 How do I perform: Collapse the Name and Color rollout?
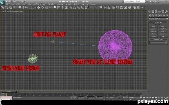click(x=158, y=39)
